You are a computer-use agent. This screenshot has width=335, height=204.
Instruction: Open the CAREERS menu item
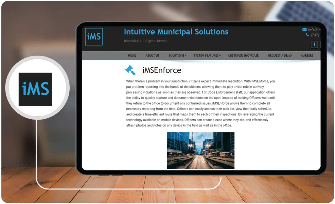(307, 55)
